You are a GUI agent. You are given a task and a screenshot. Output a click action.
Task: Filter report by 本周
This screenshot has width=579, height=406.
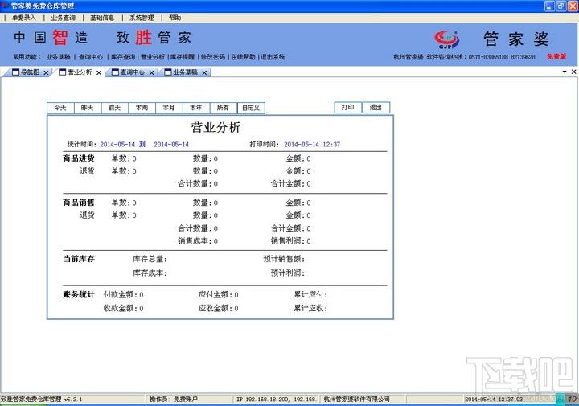[x=142, y=108]
